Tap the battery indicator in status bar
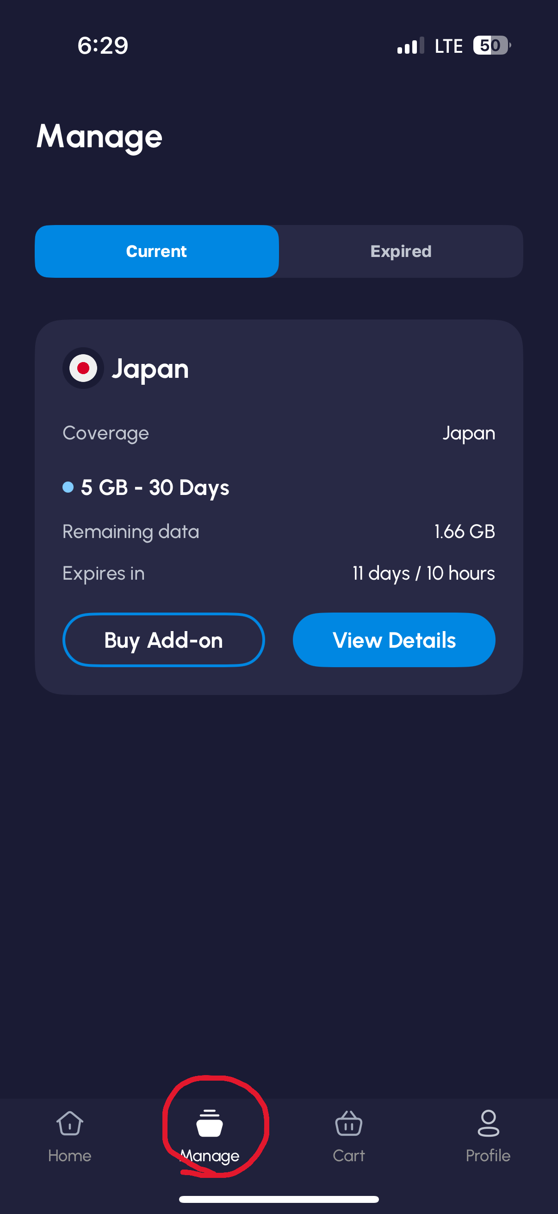558x1214 pixels. 491,46
